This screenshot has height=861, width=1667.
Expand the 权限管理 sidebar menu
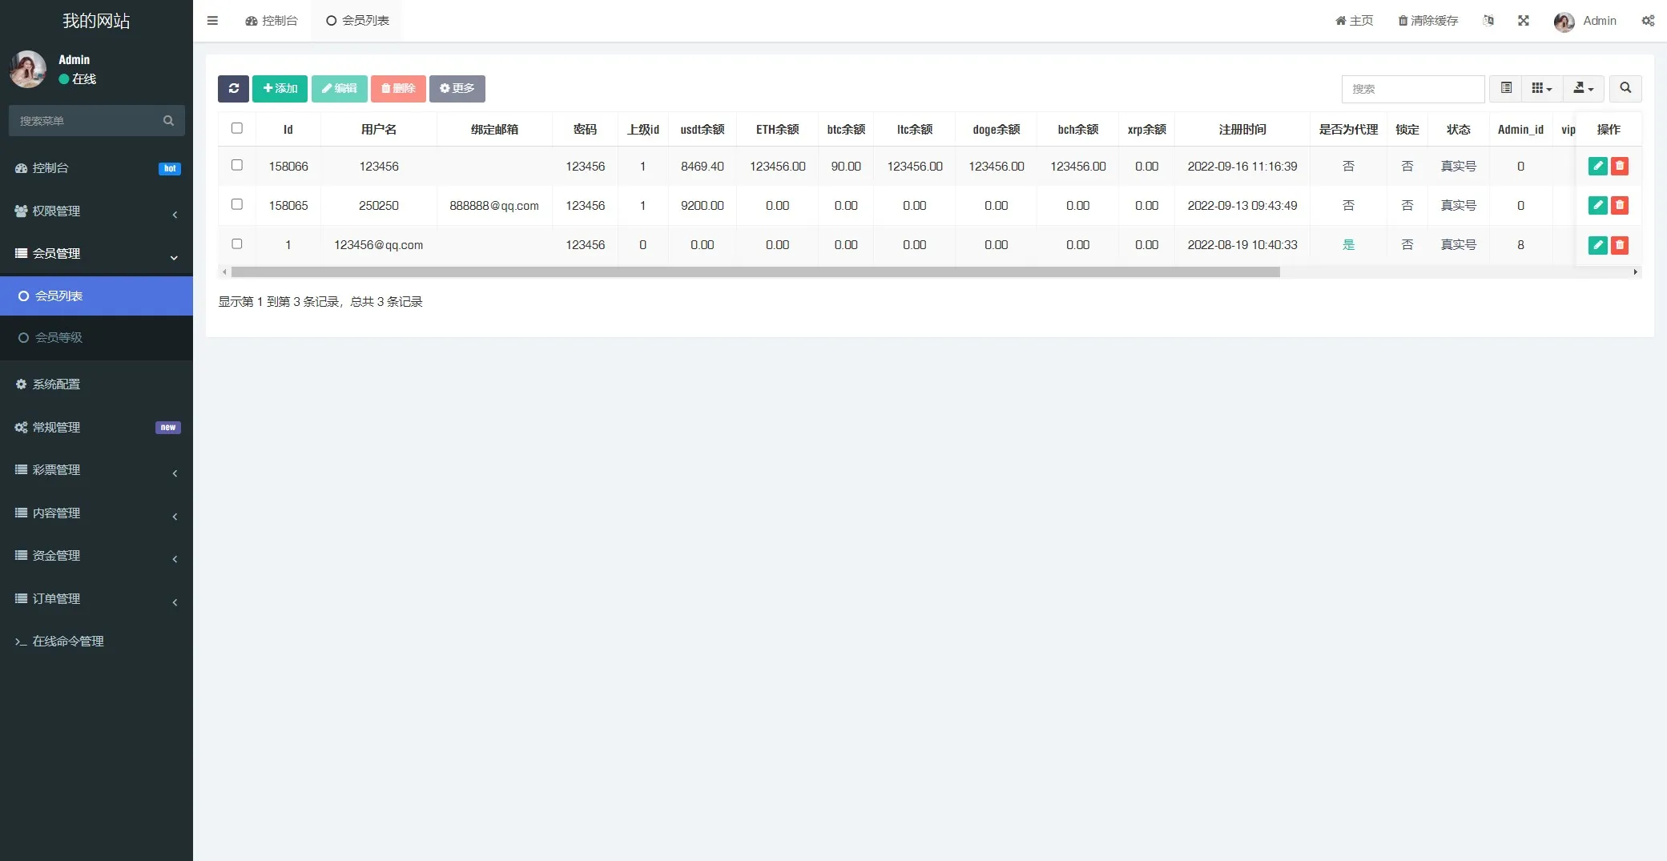coord(96,211)
